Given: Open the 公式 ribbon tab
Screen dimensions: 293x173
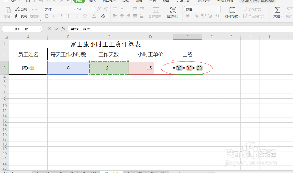Looking at the screenshot, I should 125,1.
